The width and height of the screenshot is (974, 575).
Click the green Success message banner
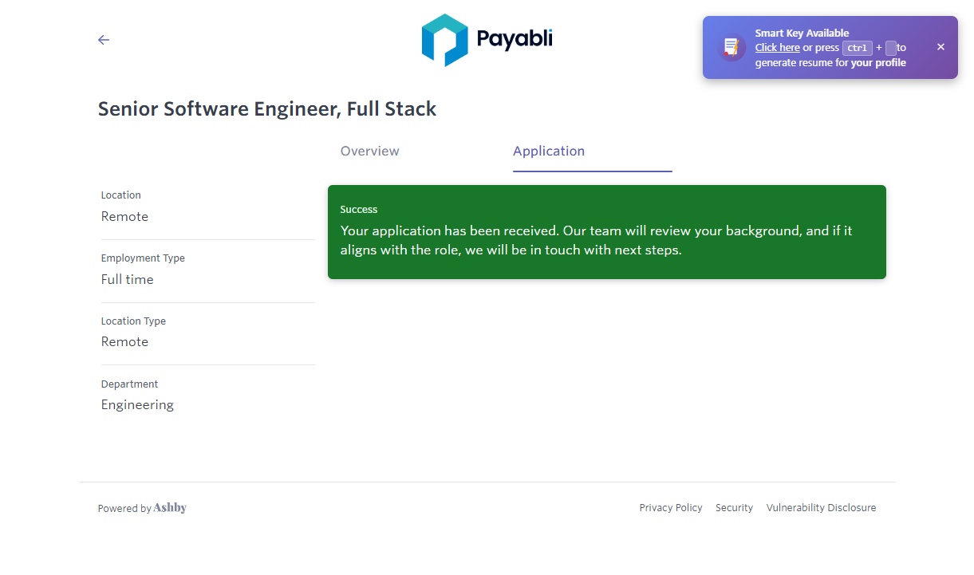tap(606, 232)
